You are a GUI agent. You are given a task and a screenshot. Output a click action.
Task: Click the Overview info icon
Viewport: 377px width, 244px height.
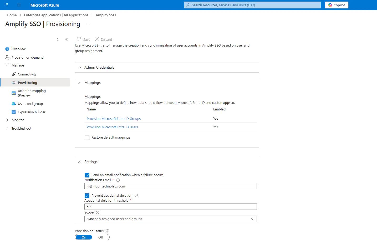tap(7, 49)
